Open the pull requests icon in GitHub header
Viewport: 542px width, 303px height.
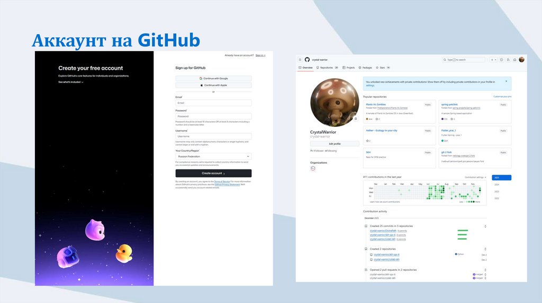[x=508, y=60]
